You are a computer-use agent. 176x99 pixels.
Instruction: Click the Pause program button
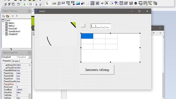coord(31,4)
